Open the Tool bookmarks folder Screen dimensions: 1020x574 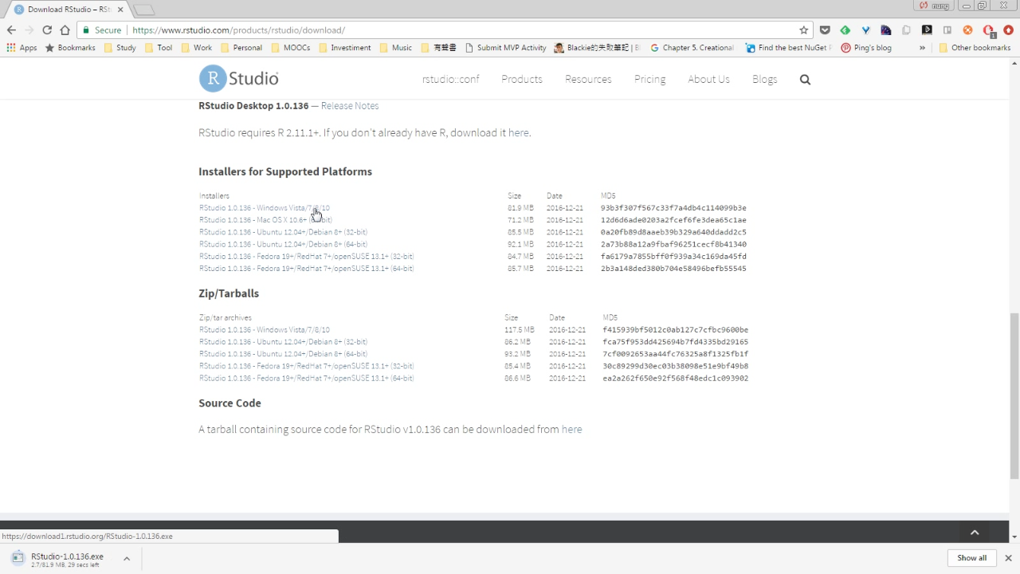click(158, 48)
